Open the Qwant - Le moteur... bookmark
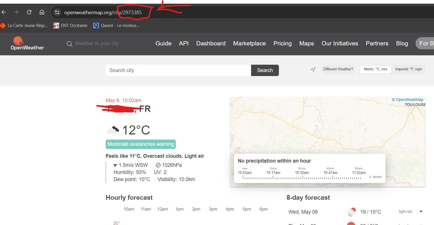Image resolution: width=434 pixels, height=225 pixels. point(116,26)
